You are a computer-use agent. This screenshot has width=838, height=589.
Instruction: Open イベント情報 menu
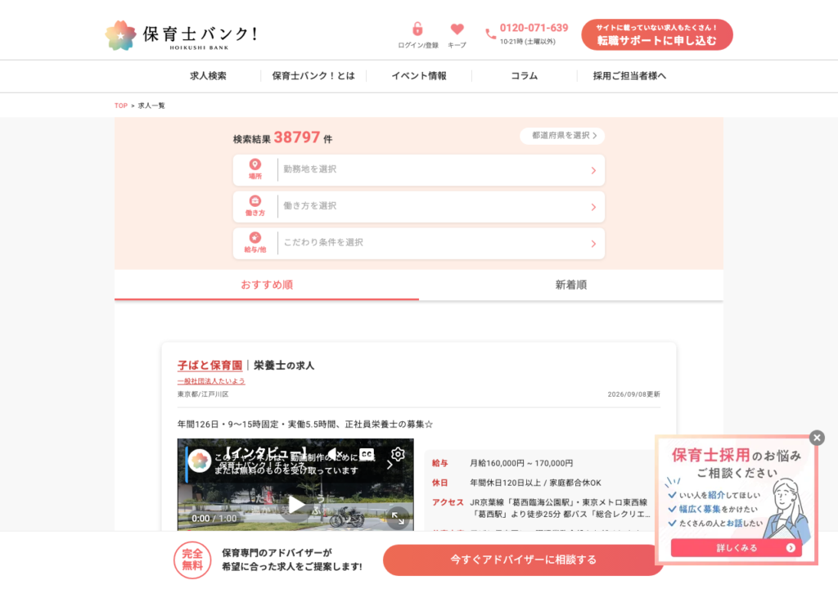point(419,76)
